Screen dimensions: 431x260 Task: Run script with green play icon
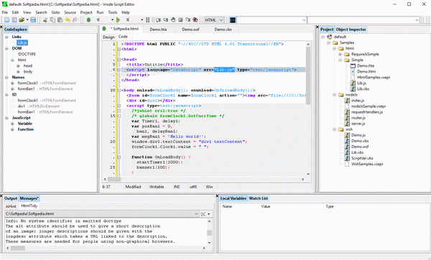(x=119, y=20)
